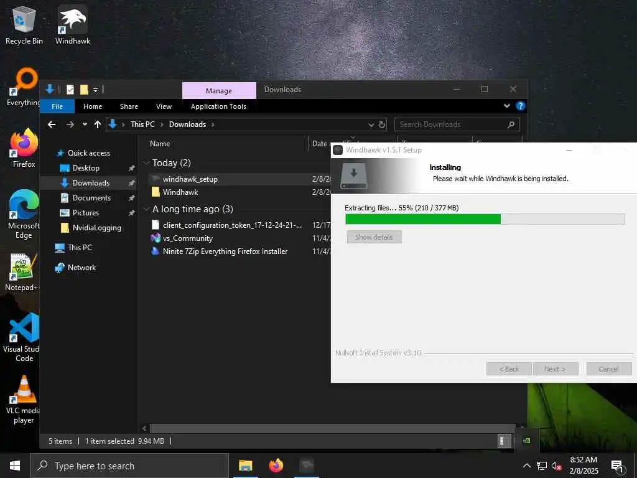The image size is (637, 478).
Task: Switch to the View ribbon tab
Action: tap(164, 106)
